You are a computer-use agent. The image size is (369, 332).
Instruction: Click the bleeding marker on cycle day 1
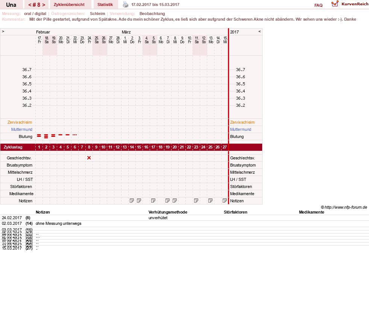coord(39,136)
